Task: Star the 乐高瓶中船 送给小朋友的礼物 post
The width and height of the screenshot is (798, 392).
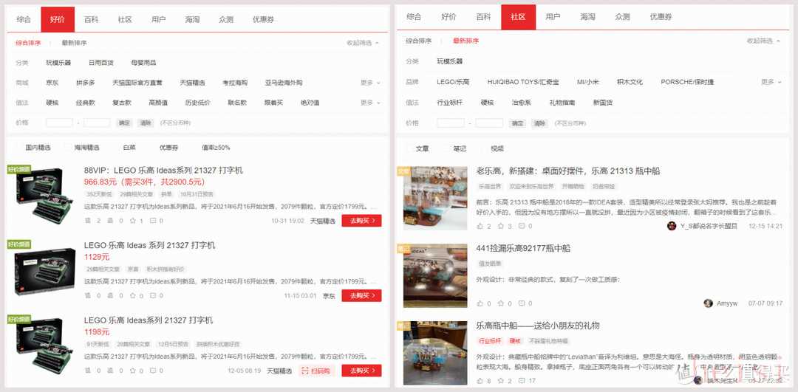Action: 501,380
